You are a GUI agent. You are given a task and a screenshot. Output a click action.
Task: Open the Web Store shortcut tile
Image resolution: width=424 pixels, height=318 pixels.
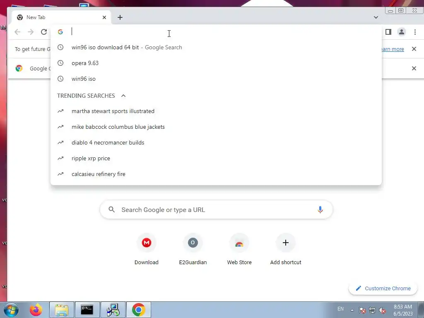tap(239, 250)
